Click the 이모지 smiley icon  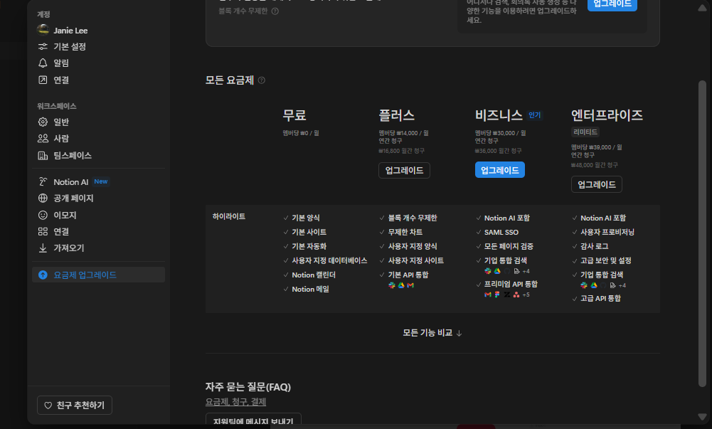(43, 215)
